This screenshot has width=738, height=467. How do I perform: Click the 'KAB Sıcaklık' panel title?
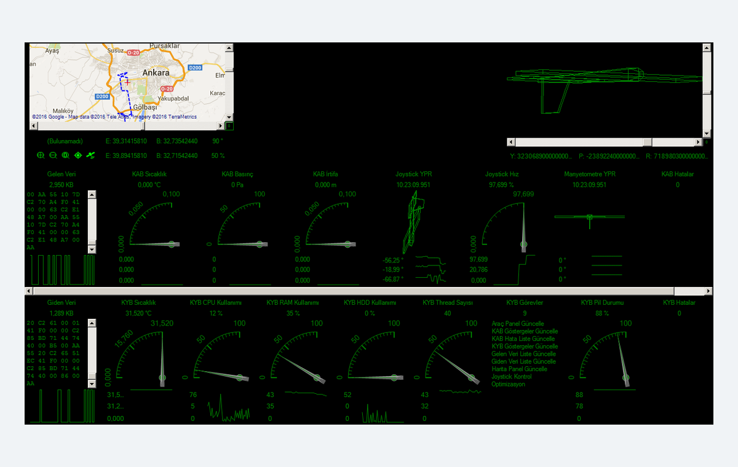tap(149, 175)
